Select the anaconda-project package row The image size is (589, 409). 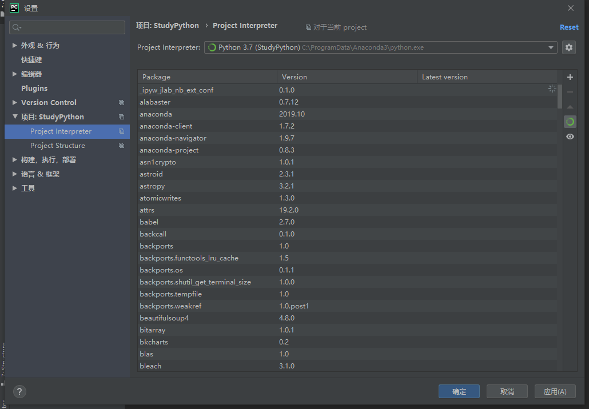coord(348,150)
